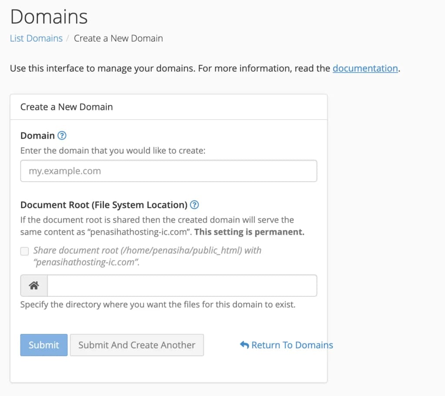The width and height of the screenshot is (445, 396).
Task: Click the domain name input field
Action: tap(169, 171)
